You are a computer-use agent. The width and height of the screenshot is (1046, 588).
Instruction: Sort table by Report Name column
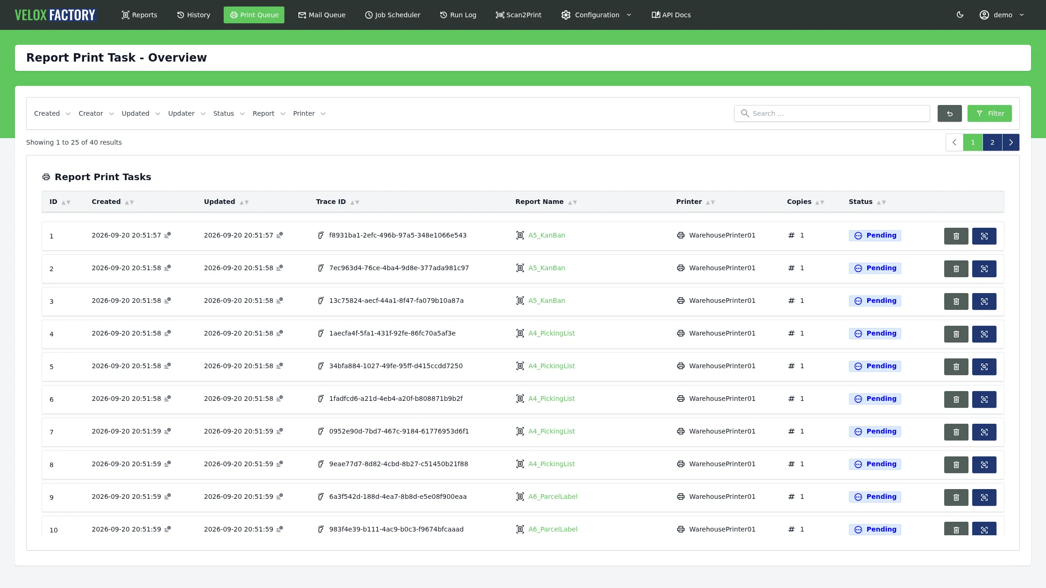(572, 202)
